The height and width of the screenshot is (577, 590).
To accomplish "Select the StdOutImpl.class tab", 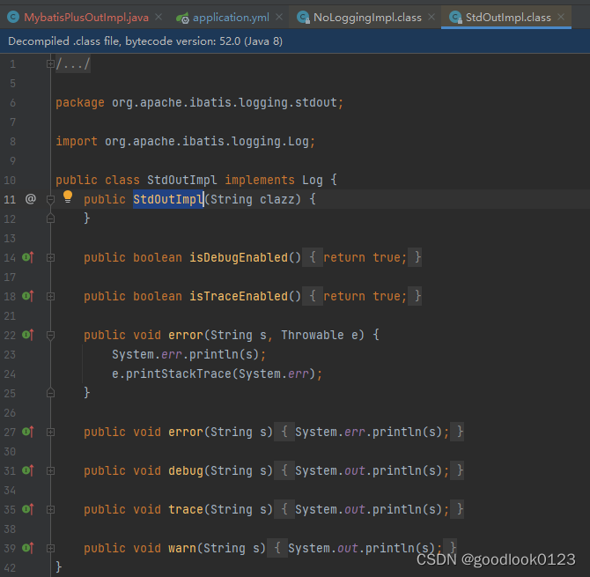I will [507, 18].
